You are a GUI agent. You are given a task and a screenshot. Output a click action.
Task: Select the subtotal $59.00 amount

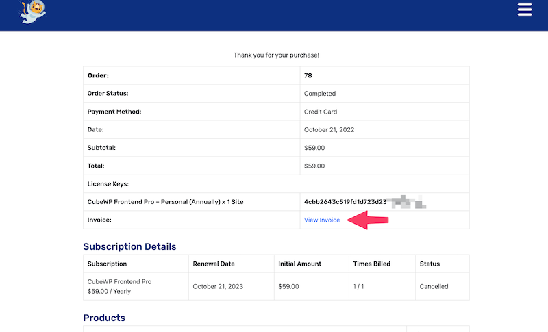(x=314, y=148)
